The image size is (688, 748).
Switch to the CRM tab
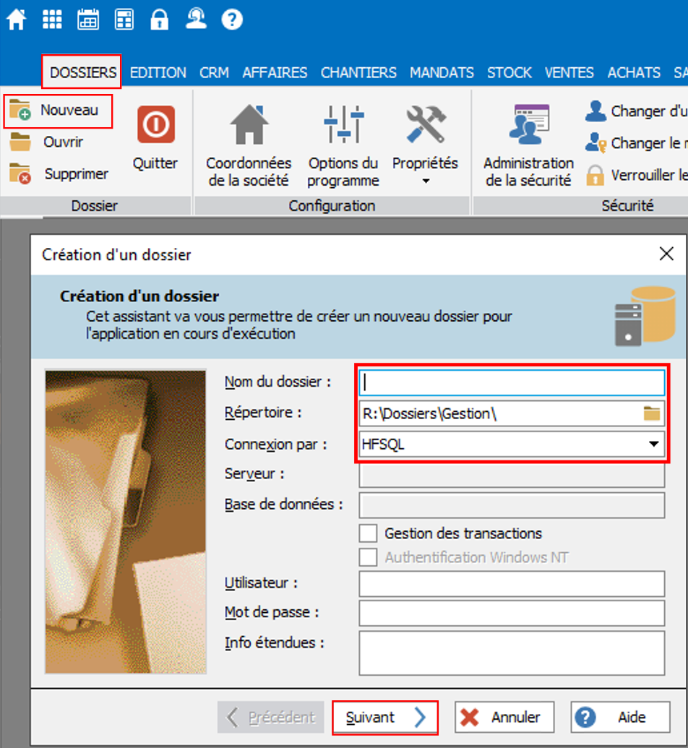click(x=214, y=72)
